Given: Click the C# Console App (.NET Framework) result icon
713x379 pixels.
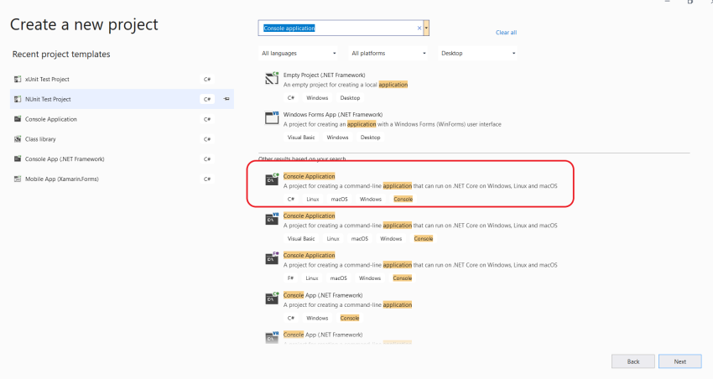Looking at the screenshot, I should [272, 299].
